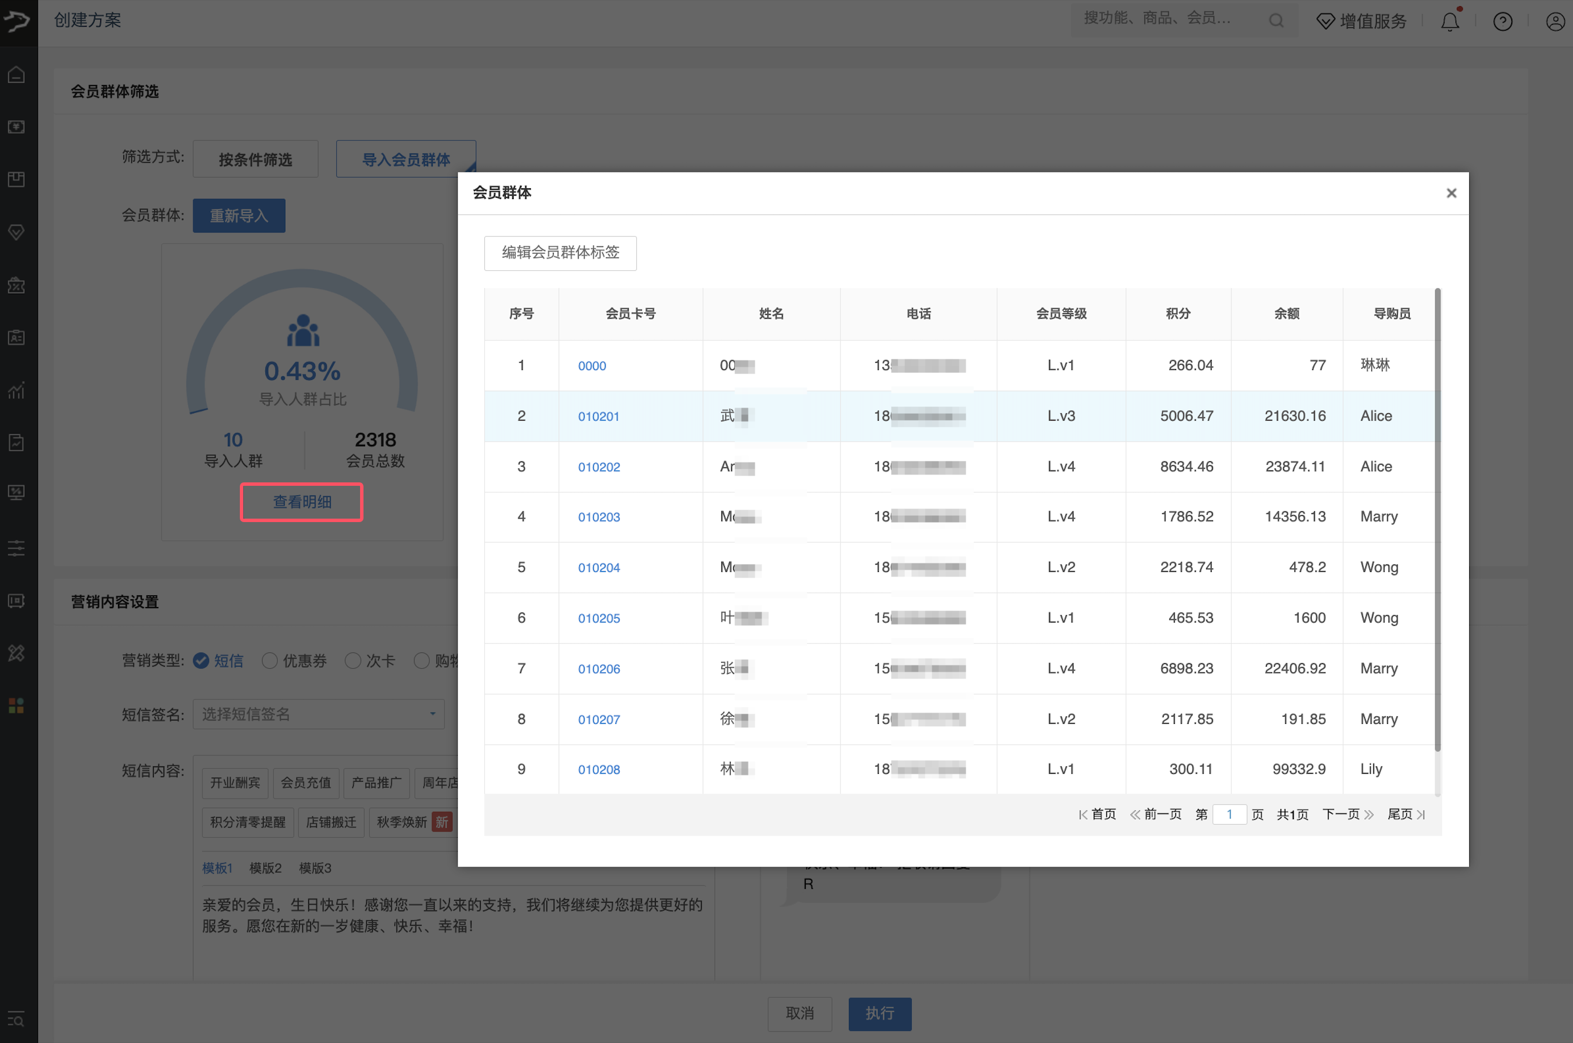Switch to 按条件筛选 filter tab

point(256,160)
